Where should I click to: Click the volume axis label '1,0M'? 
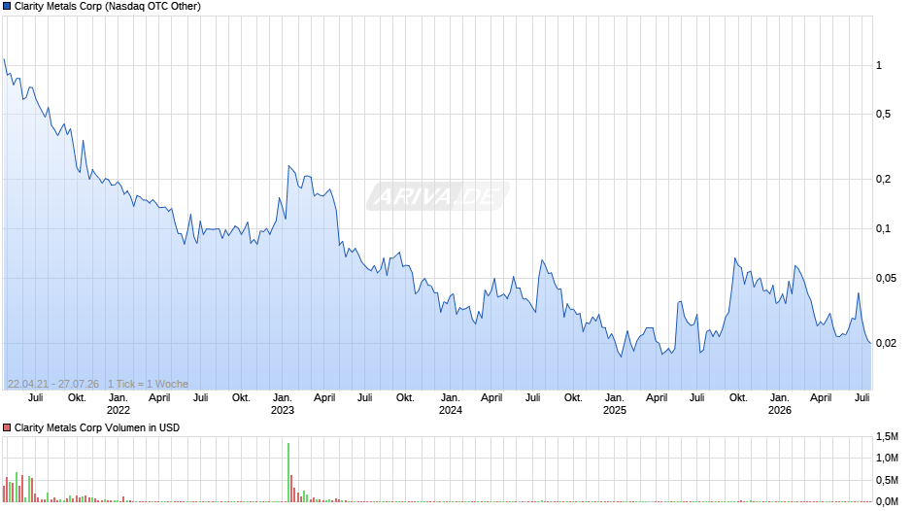[888, 458]
